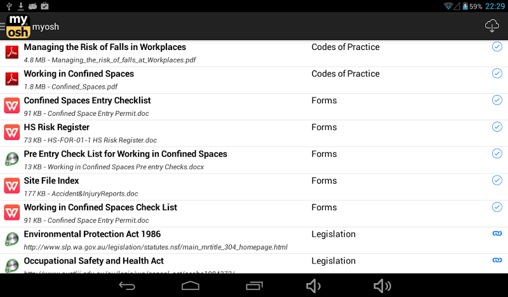Tap the Word icon beside Site File Index
The width and height of the screenshot is (508, 297).
[x=12, y=186]
